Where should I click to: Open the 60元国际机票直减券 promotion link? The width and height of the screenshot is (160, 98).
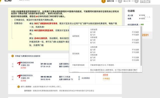pyautogui.click(x=44, y=30)
